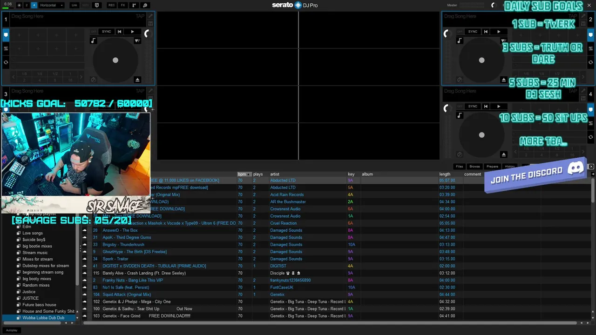Sort library by bpm column header
Viewport: 596px width, 335px height.
pyautogui.click(x=244, y=174)
